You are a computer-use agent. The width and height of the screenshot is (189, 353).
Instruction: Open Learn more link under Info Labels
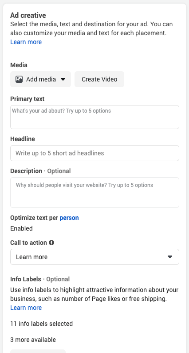26,308
